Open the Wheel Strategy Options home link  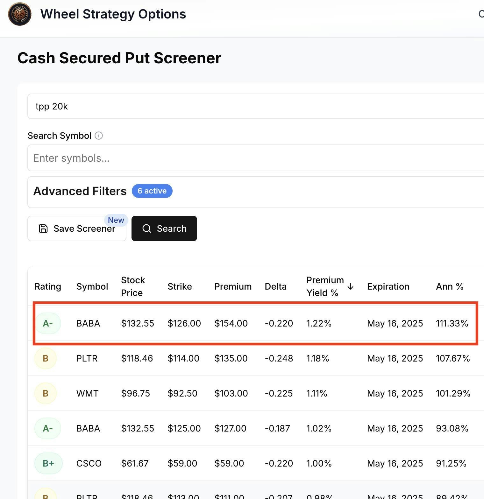tap(113, 14)
